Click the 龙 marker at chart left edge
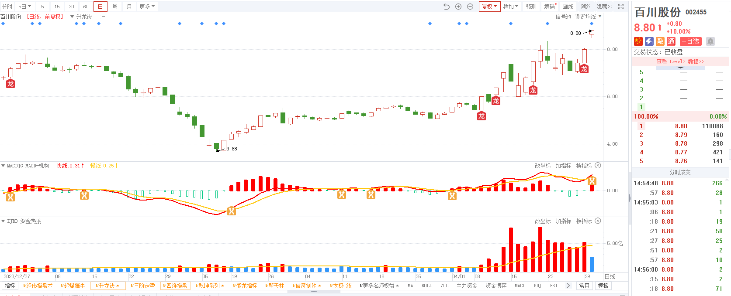731x296 pixels. 10,84
